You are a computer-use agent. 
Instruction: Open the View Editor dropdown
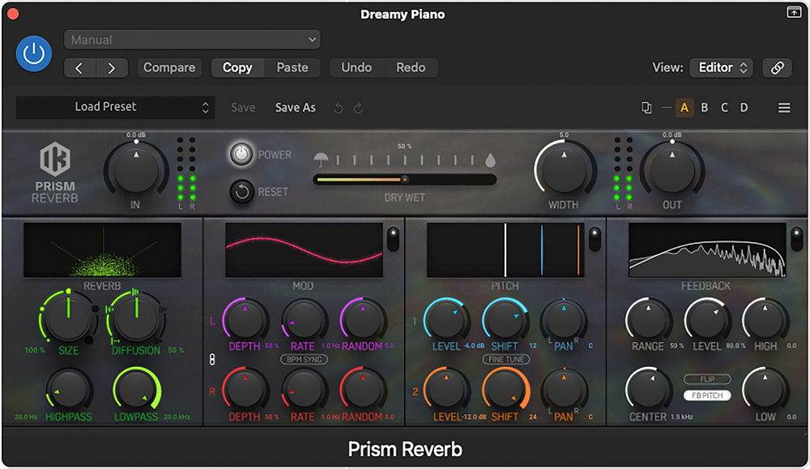tap(720, 68)
